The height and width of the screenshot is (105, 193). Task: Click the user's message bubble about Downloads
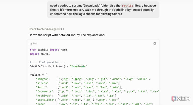coord(103,10)
